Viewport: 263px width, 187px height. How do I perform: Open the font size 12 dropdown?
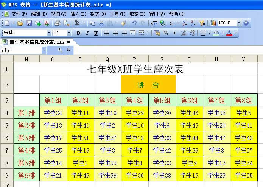coord(69,33)
